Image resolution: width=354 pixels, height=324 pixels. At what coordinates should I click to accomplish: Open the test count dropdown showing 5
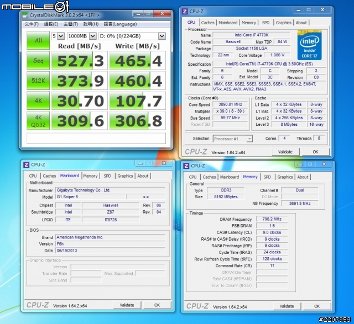[x=58, y=36]
